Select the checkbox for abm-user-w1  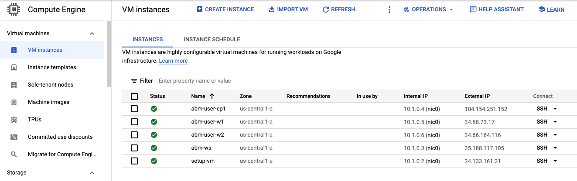[134, 122]
